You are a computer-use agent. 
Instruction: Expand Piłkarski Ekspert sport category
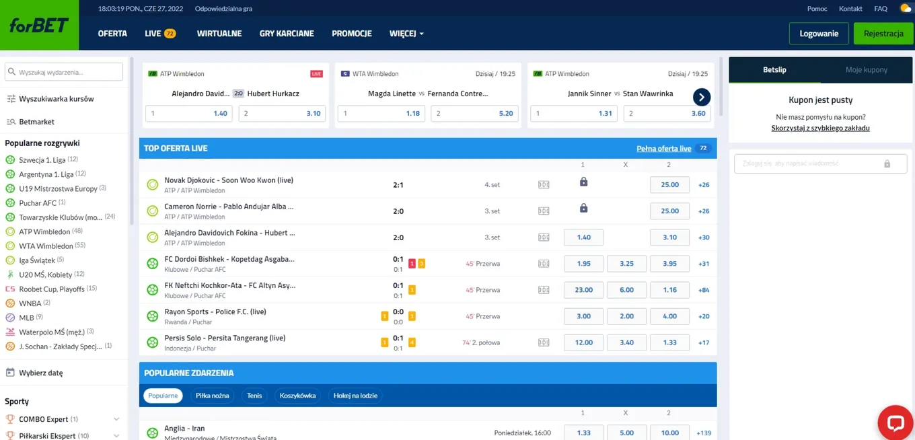tap(116, 436)
